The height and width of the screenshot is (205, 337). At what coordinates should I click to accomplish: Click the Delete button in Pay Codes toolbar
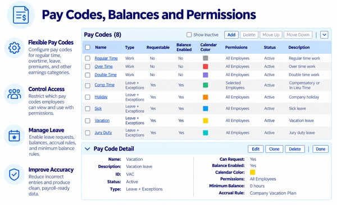pyautogui.click(x=249, y=35)
